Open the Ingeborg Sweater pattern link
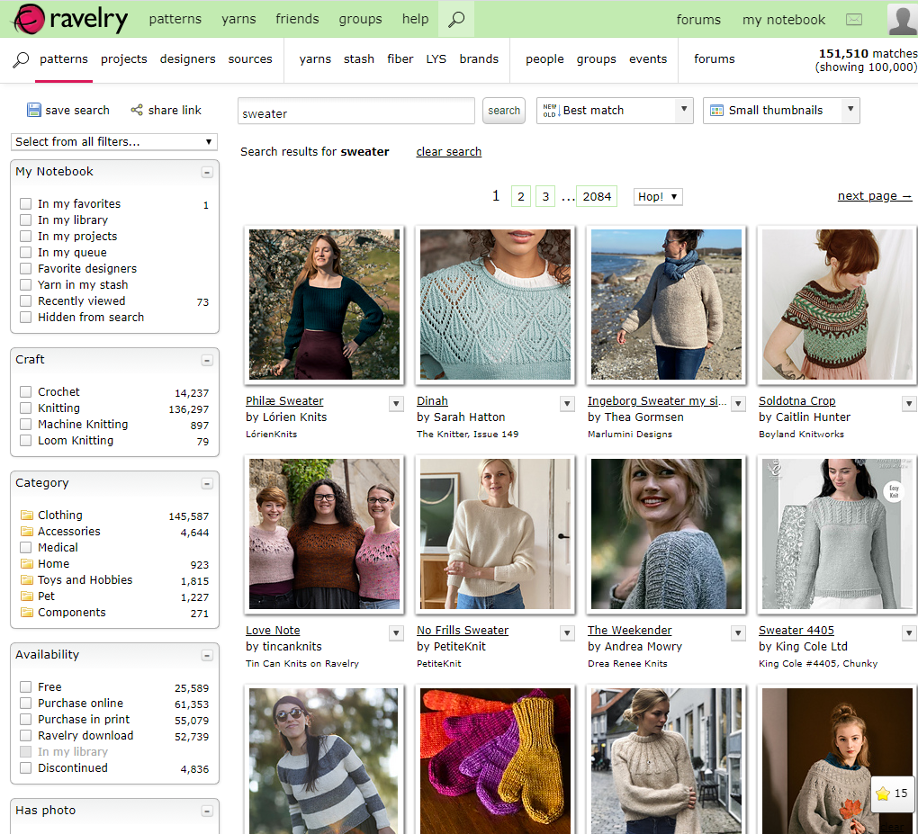 (656, 401)
